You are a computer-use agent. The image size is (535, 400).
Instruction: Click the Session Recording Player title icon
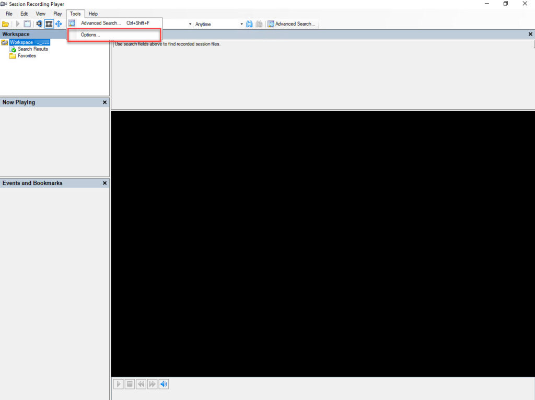coord(4,4)
